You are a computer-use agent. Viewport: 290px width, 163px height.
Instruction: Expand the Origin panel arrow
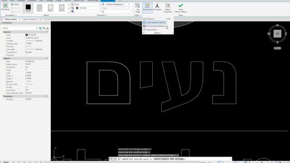141,15
